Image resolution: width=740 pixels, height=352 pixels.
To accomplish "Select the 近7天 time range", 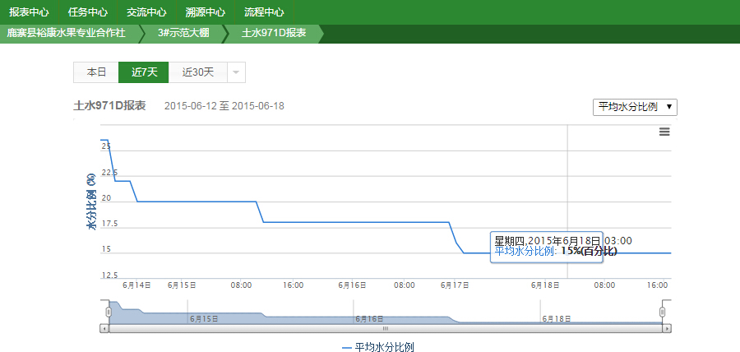I will 144,72.
